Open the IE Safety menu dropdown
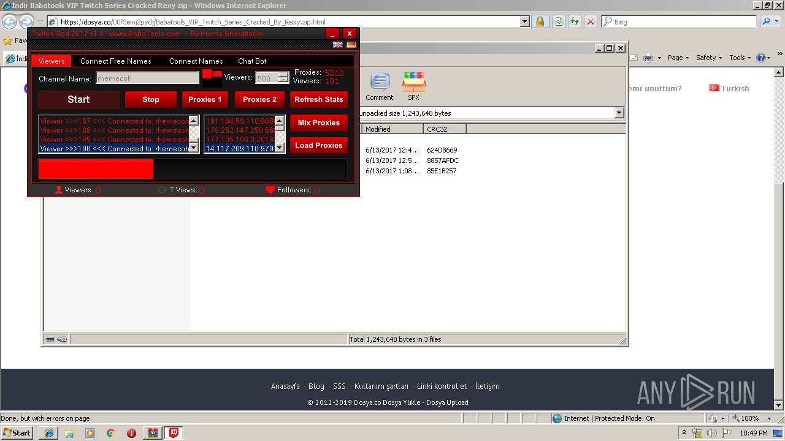 (x=710, y=58)
